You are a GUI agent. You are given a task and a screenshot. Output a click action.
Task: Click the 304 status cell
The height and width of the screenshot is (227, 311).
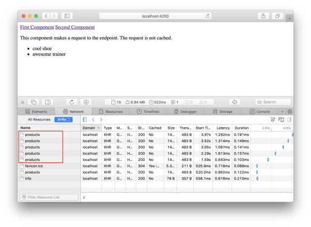142,166
